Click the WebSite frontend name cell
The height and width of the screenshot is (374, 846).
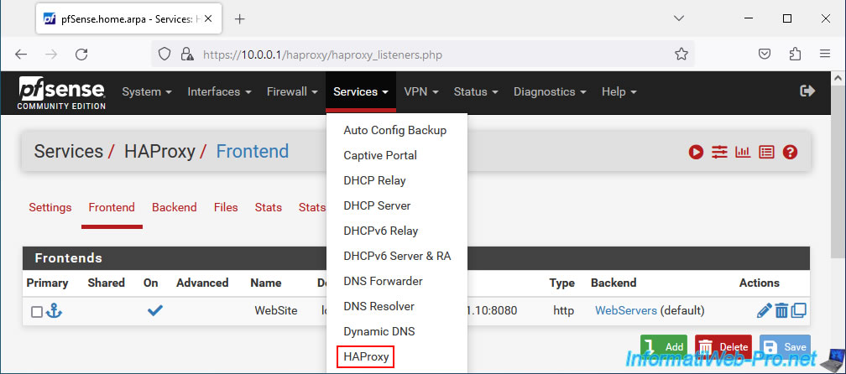pos(275,311)
